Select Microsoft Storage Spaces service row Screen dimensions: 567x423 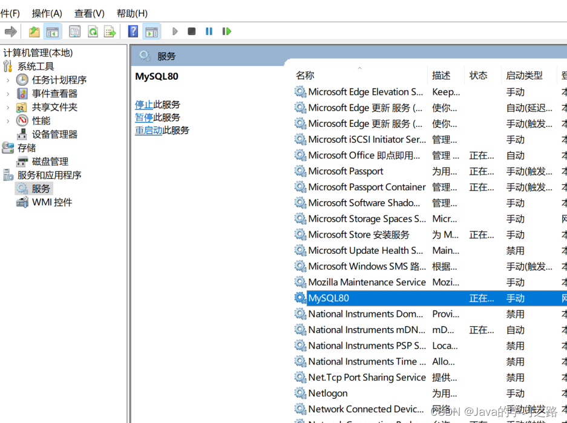pos(430,219)
